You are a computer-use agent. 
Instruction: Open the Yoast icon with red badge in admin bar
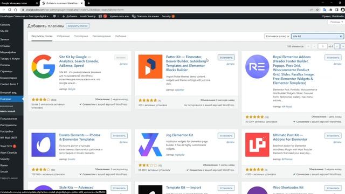pyautogui.click(x=102, y=16)
